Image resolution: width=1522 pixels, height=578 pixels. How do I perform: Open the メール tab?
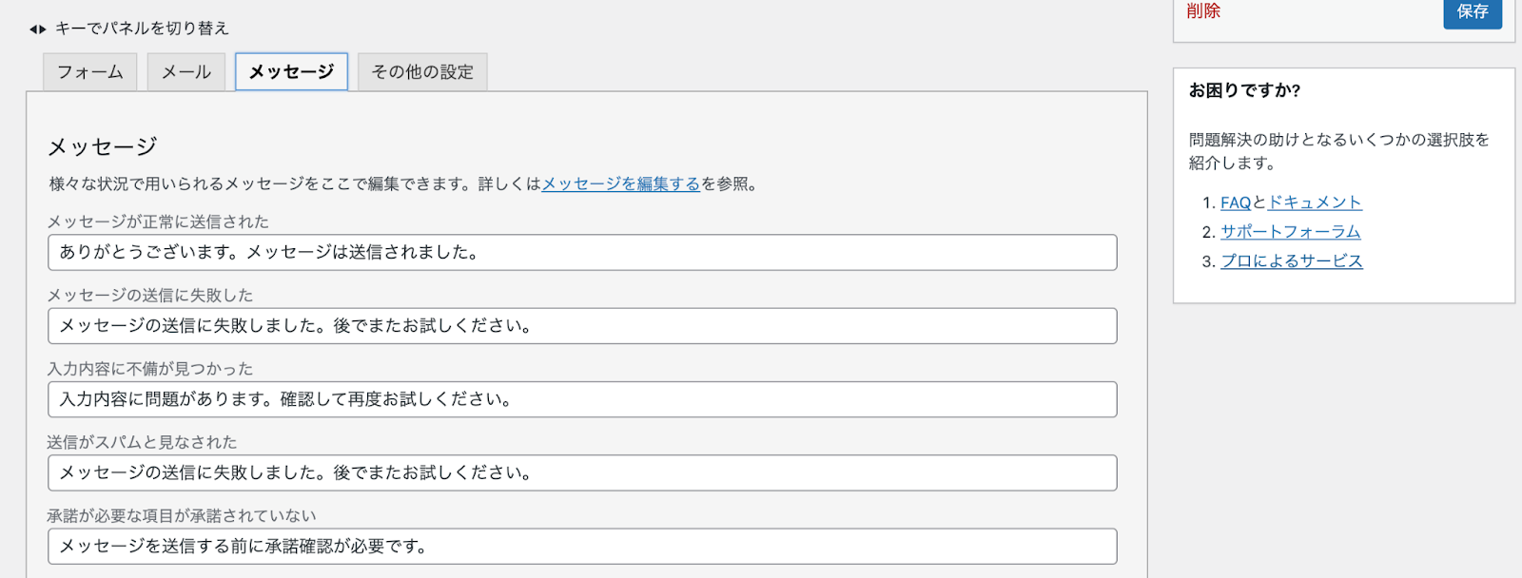coord(186,72)
